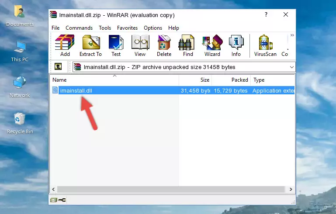Image resolution: width=336 pixels, height=214 pixels.
Task: Click the horizontal scrollbar thumb
Action: [x=171, y=190]
